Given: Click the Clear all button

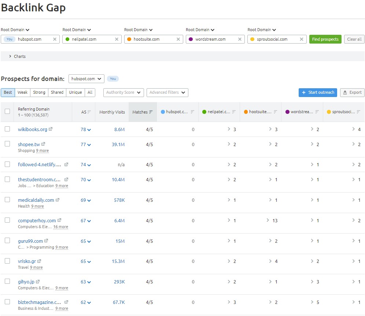Looking at the screenshot, I should (354, 39).
